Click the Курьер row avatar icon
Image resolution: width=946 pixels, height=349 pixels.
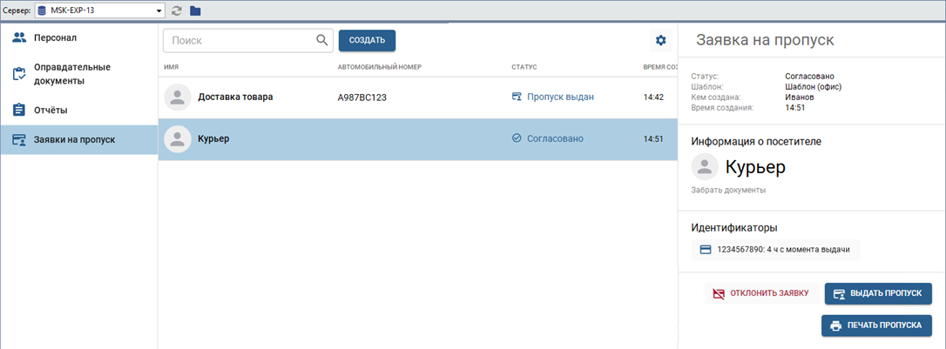point(178,139)
